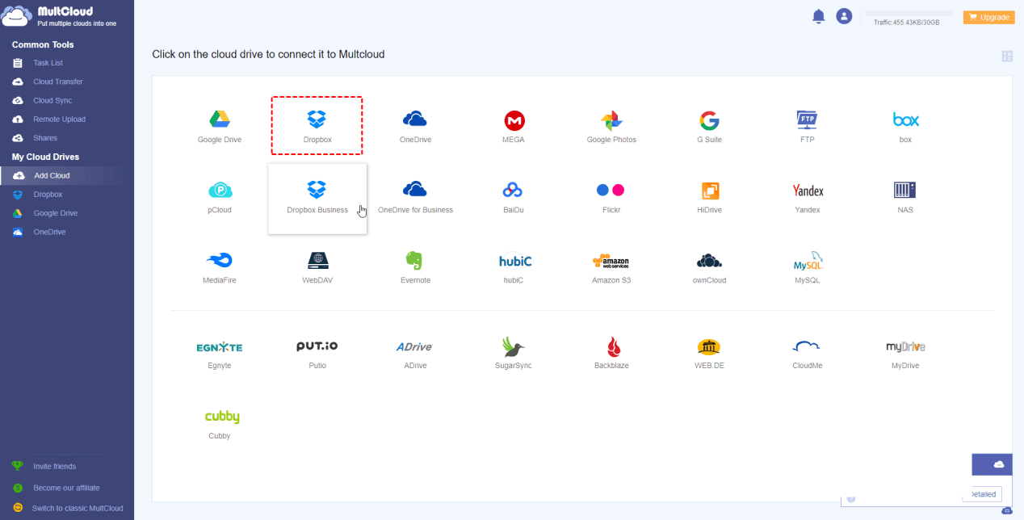Screen dimensions: 1024x520
Task: Click Become our affiliate link
Action: [66, 488]
